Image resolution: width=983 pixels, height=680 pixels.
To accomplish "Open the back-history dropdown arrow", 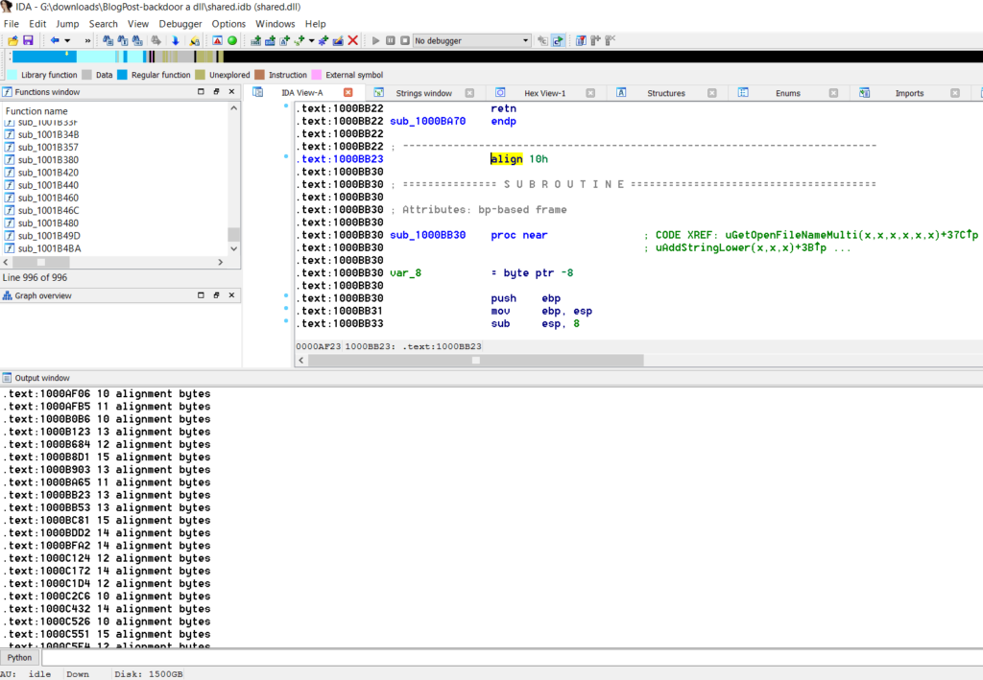I will [x=65, y=40].
